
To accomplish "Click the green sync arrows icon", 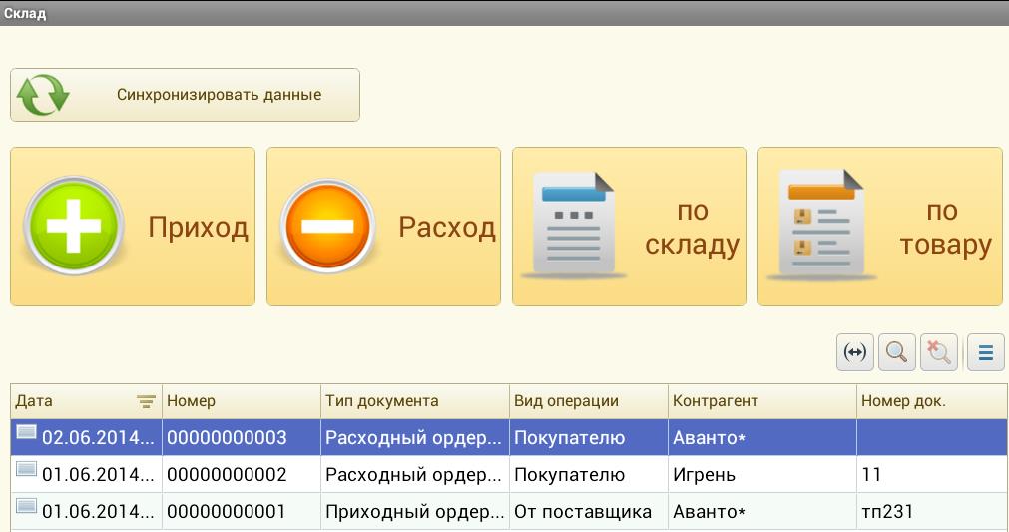I will click(43, 95).
